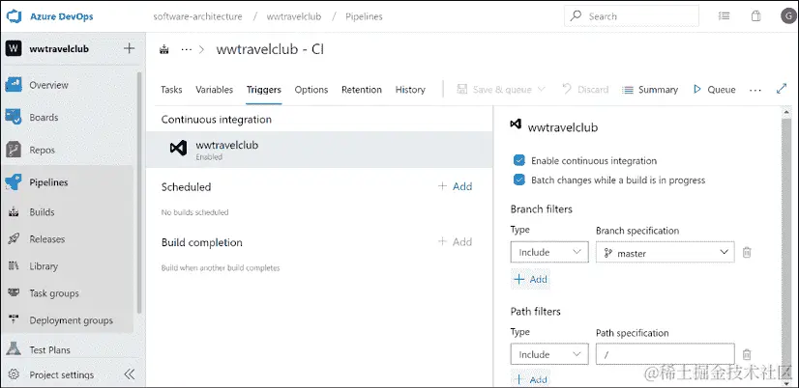Add a Build completion trigger
This screenshot has height=388, width=799.
(455, 241)
